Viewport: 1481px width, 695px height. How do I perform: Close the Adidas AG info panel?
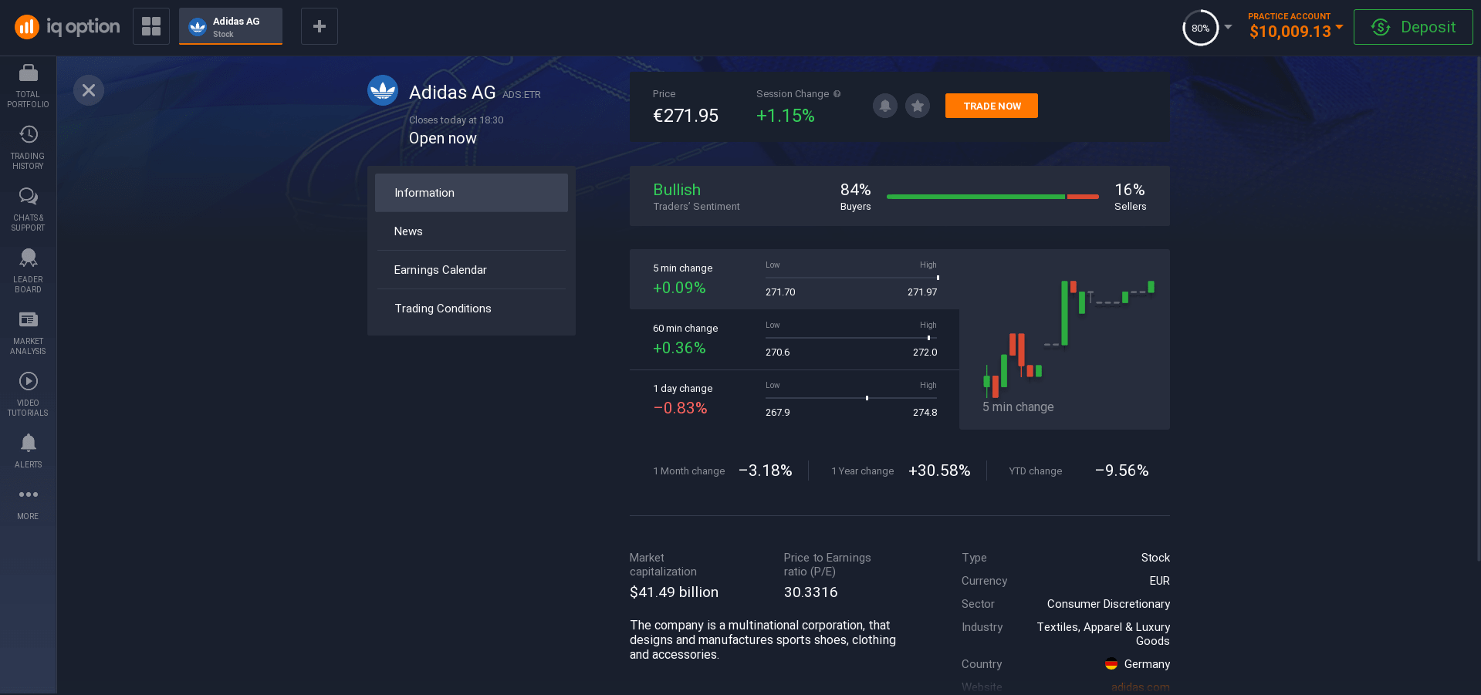(89, 90)
